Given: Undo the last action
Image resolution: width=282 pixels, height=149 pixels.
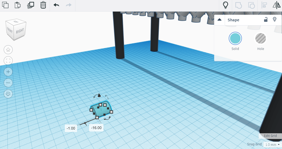Looking at the screenshot, I should 56,5.
